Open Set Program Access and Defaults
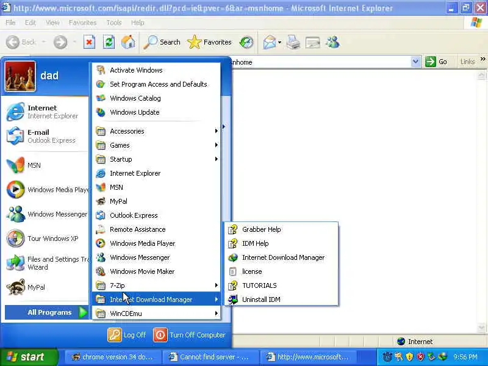 point(156,84)
